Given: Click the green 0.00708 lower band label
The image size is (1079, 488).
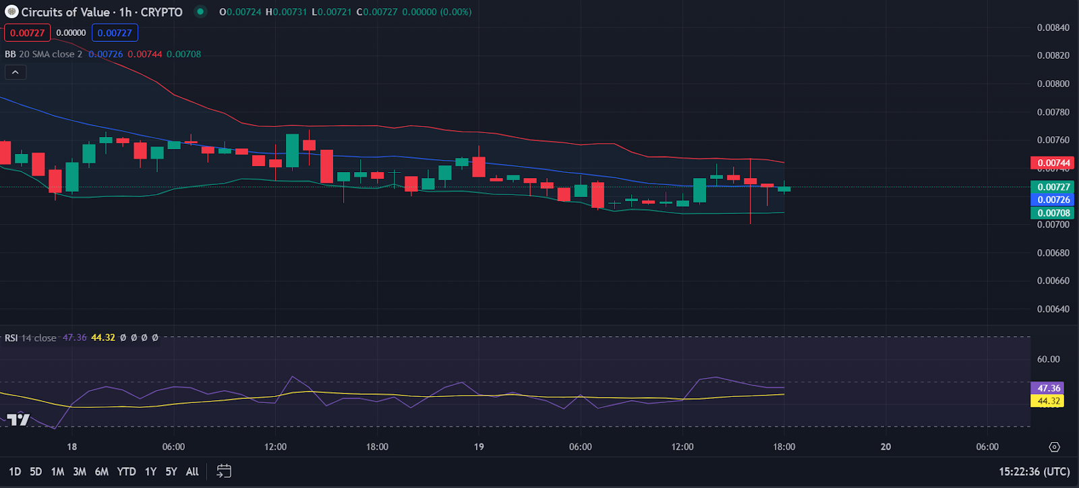Looking at the screenshot, I should point(1053,213).
